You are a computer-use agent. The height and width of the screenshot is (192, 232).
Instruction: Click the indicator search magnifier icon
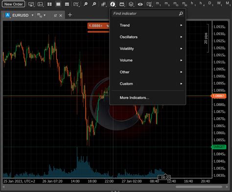tap(181, 14)
